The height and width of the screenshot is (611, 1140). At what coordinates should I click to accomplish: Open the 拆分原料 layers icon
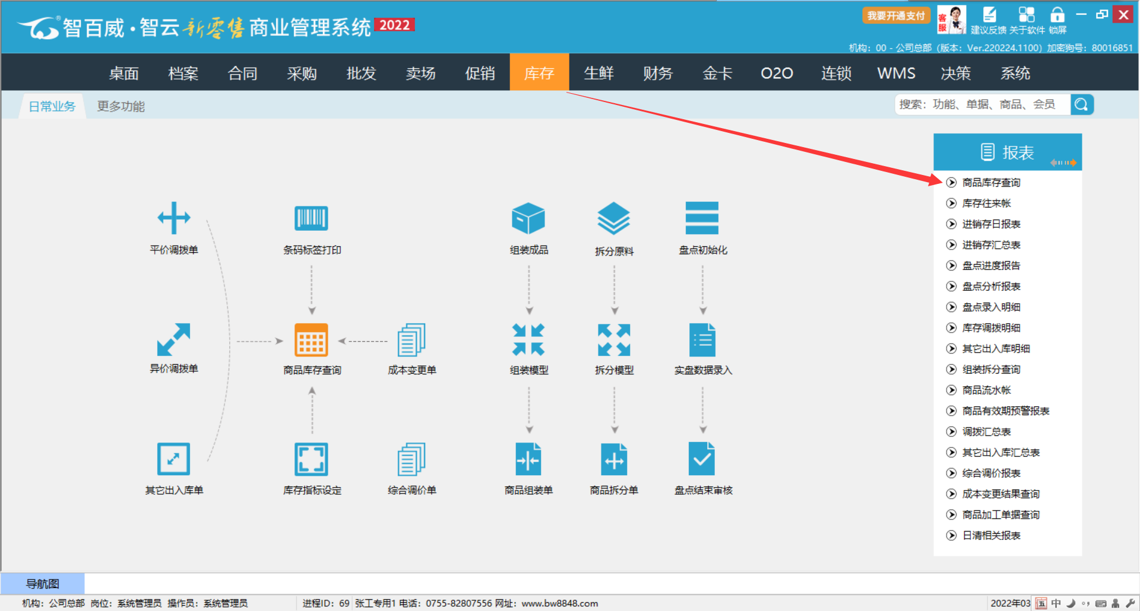click(x=613, y=218)
